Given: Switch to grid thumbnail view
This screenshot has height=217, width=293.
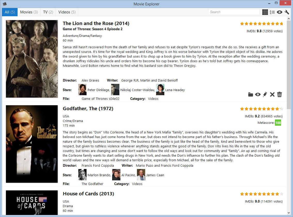Looking at the screenshot, I should pyautogui.click(x=265, y=12).
